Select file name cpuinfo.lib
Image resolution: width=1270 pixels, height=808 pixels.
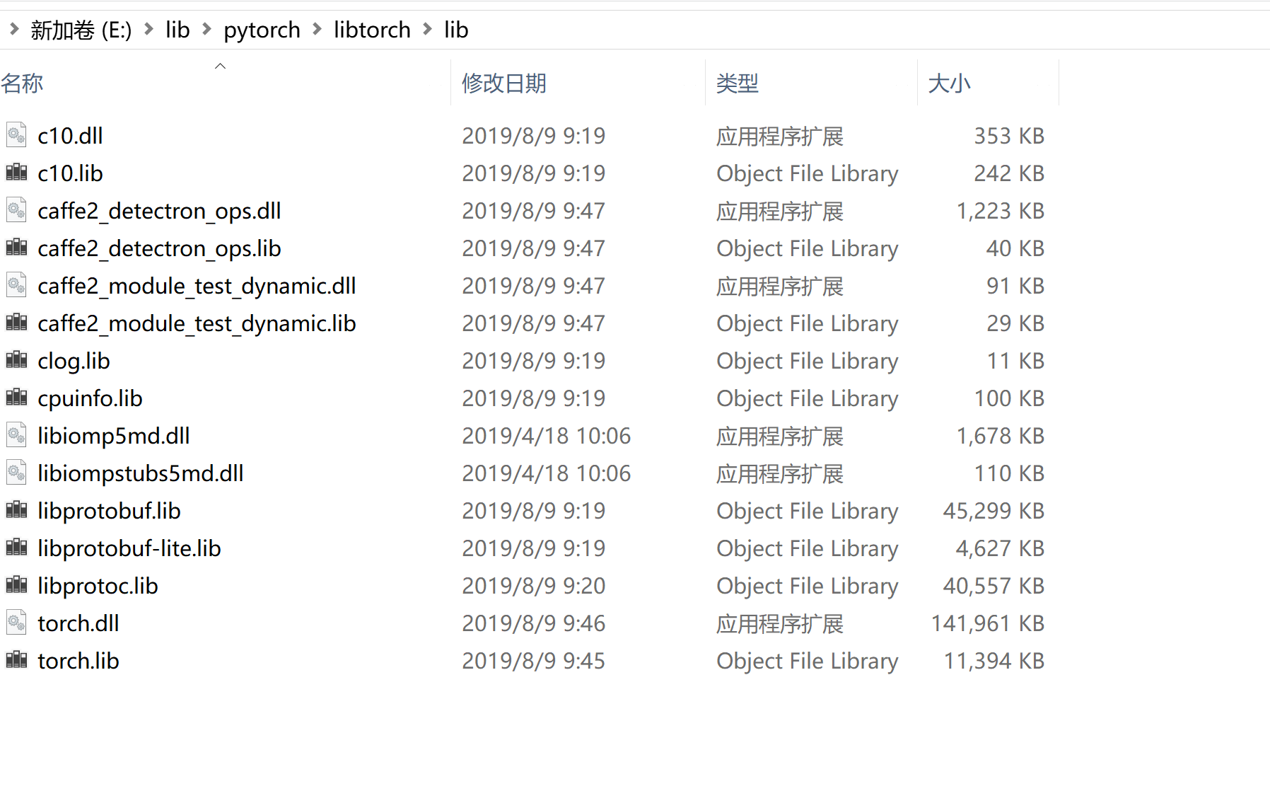90,398
